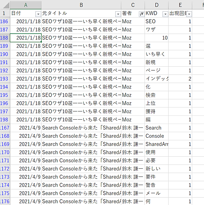The image size is (204, 205).
Task: Select row header 1
Action: (5, 13)
